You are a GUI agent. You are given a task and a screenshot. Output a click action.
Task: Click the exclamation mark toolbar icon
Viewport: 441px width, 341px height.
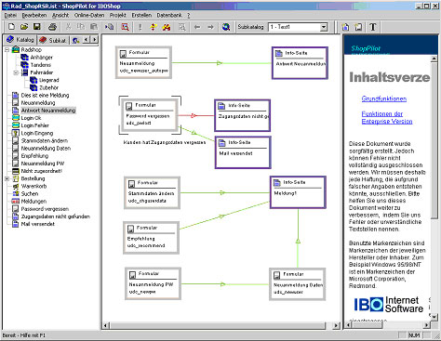click(x=140, y=27)
